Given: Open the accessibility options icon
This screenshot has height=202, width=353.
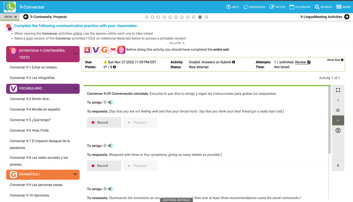Looking at the screenshot, I should 338,130.
